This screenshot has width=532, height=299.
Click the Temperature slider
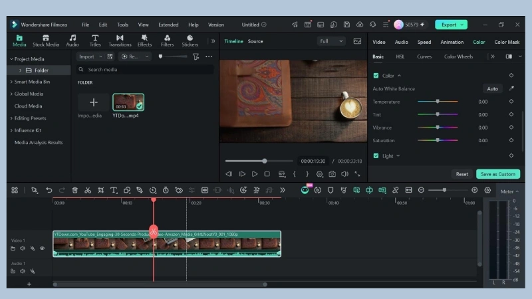point(438,102)
